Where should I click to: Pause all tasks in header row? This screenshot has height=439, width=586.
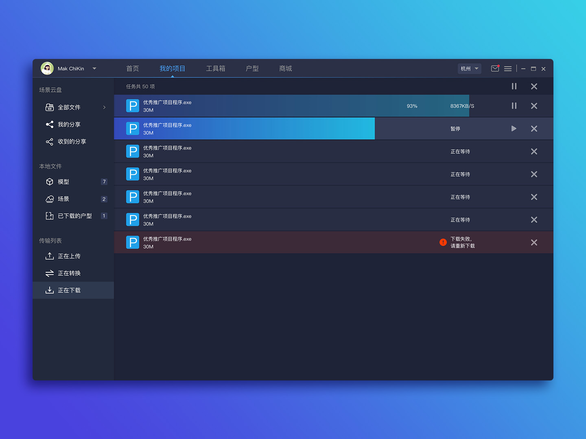[x=514, y=86]
